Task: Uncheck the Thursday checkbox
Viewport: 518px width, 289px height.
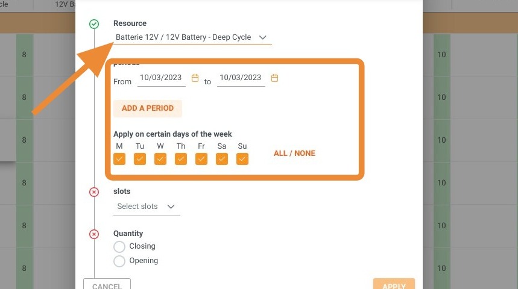Action: [181, 159]
